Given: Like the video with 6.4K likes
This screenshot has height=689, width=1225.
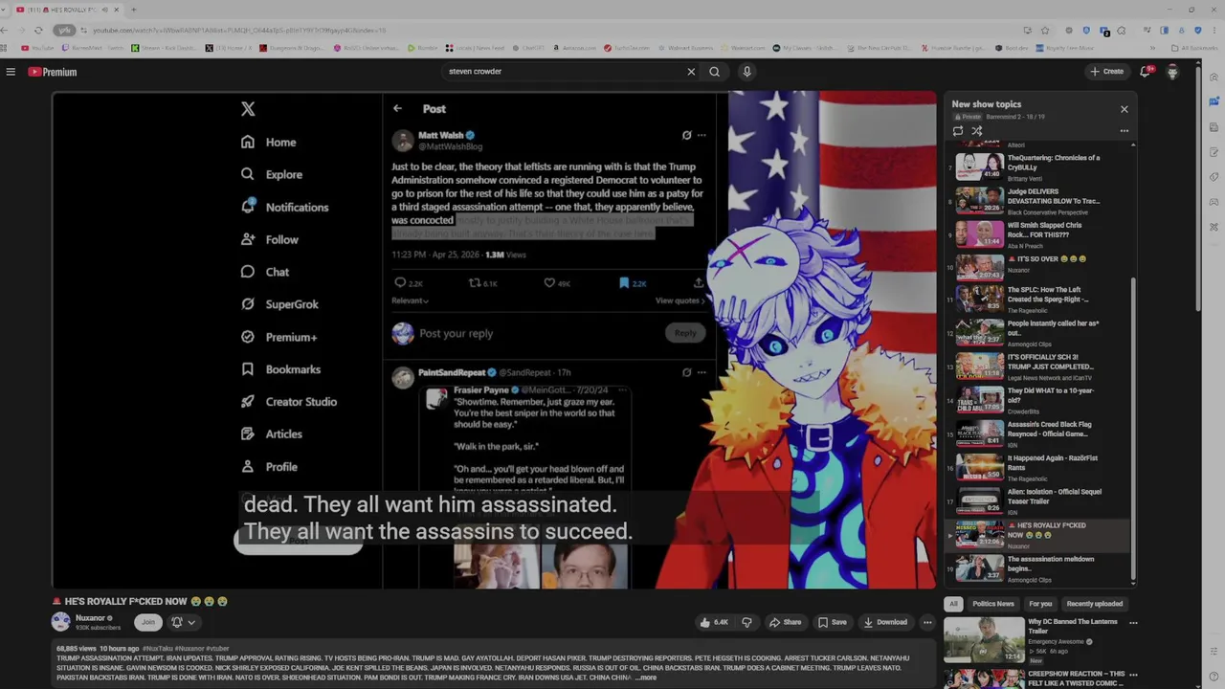Looking at the screenshot, I should [x=714, y=622].
